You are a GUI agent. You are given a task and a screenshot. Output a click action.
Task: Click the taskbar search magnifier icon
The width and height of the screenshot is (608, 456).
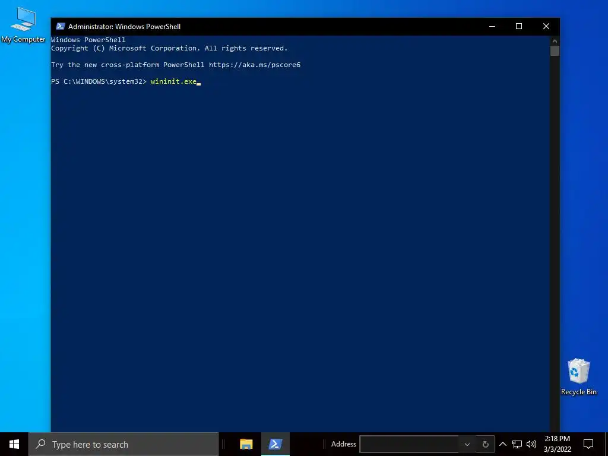click(x=40, y=444)
